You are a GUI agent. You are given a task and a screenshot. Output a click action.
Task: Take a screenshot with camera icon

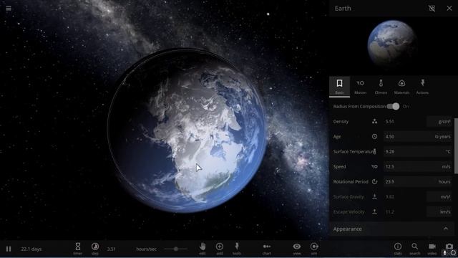(x=449, y=247)
